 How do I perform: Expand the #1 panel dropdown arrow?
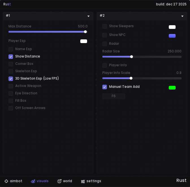point(88,16)
